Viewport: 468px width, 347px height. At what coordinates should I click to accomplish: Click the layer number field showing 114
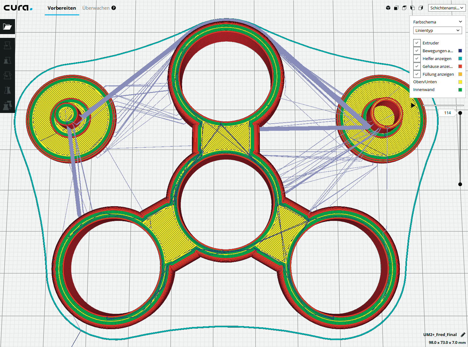click(447, 113)
